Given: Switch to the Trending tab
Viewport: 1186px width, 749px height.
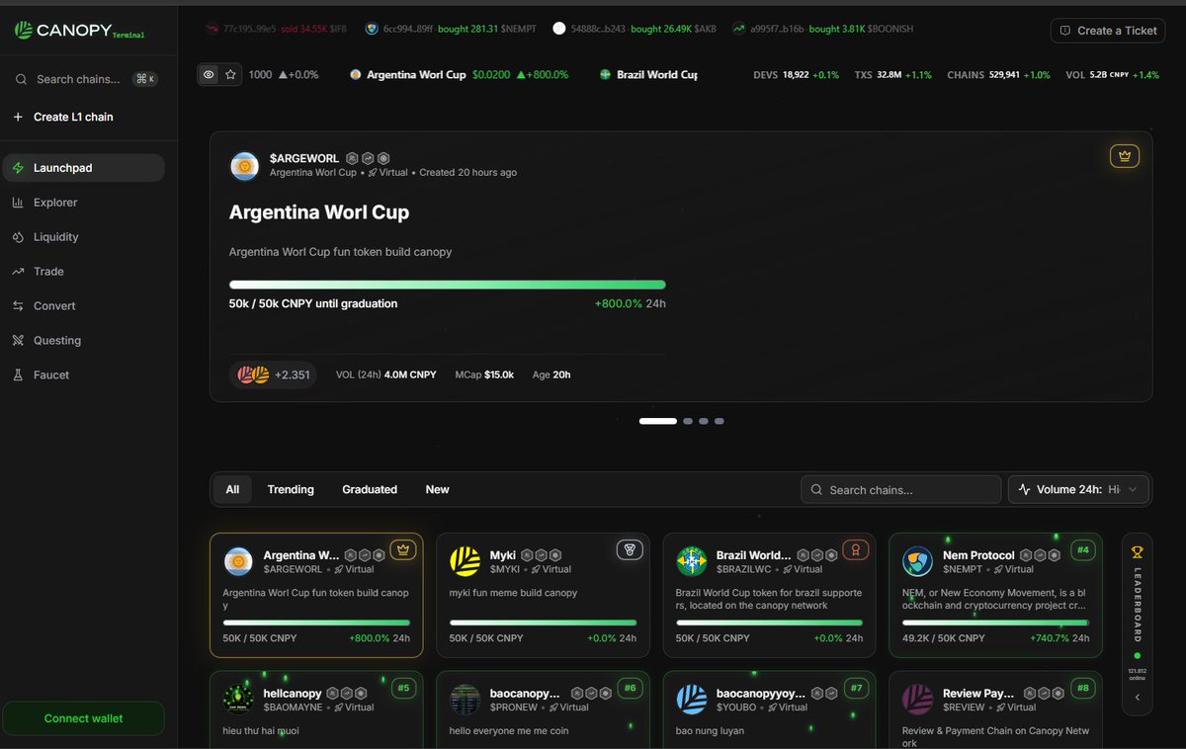Looking at the screenshot, I should 291,489.
